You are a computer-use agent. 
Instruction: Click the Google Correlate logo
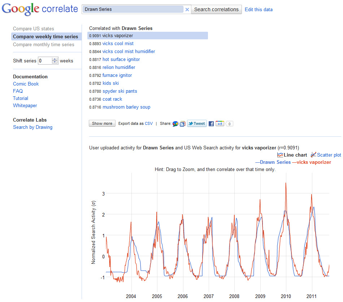[40, 9]
